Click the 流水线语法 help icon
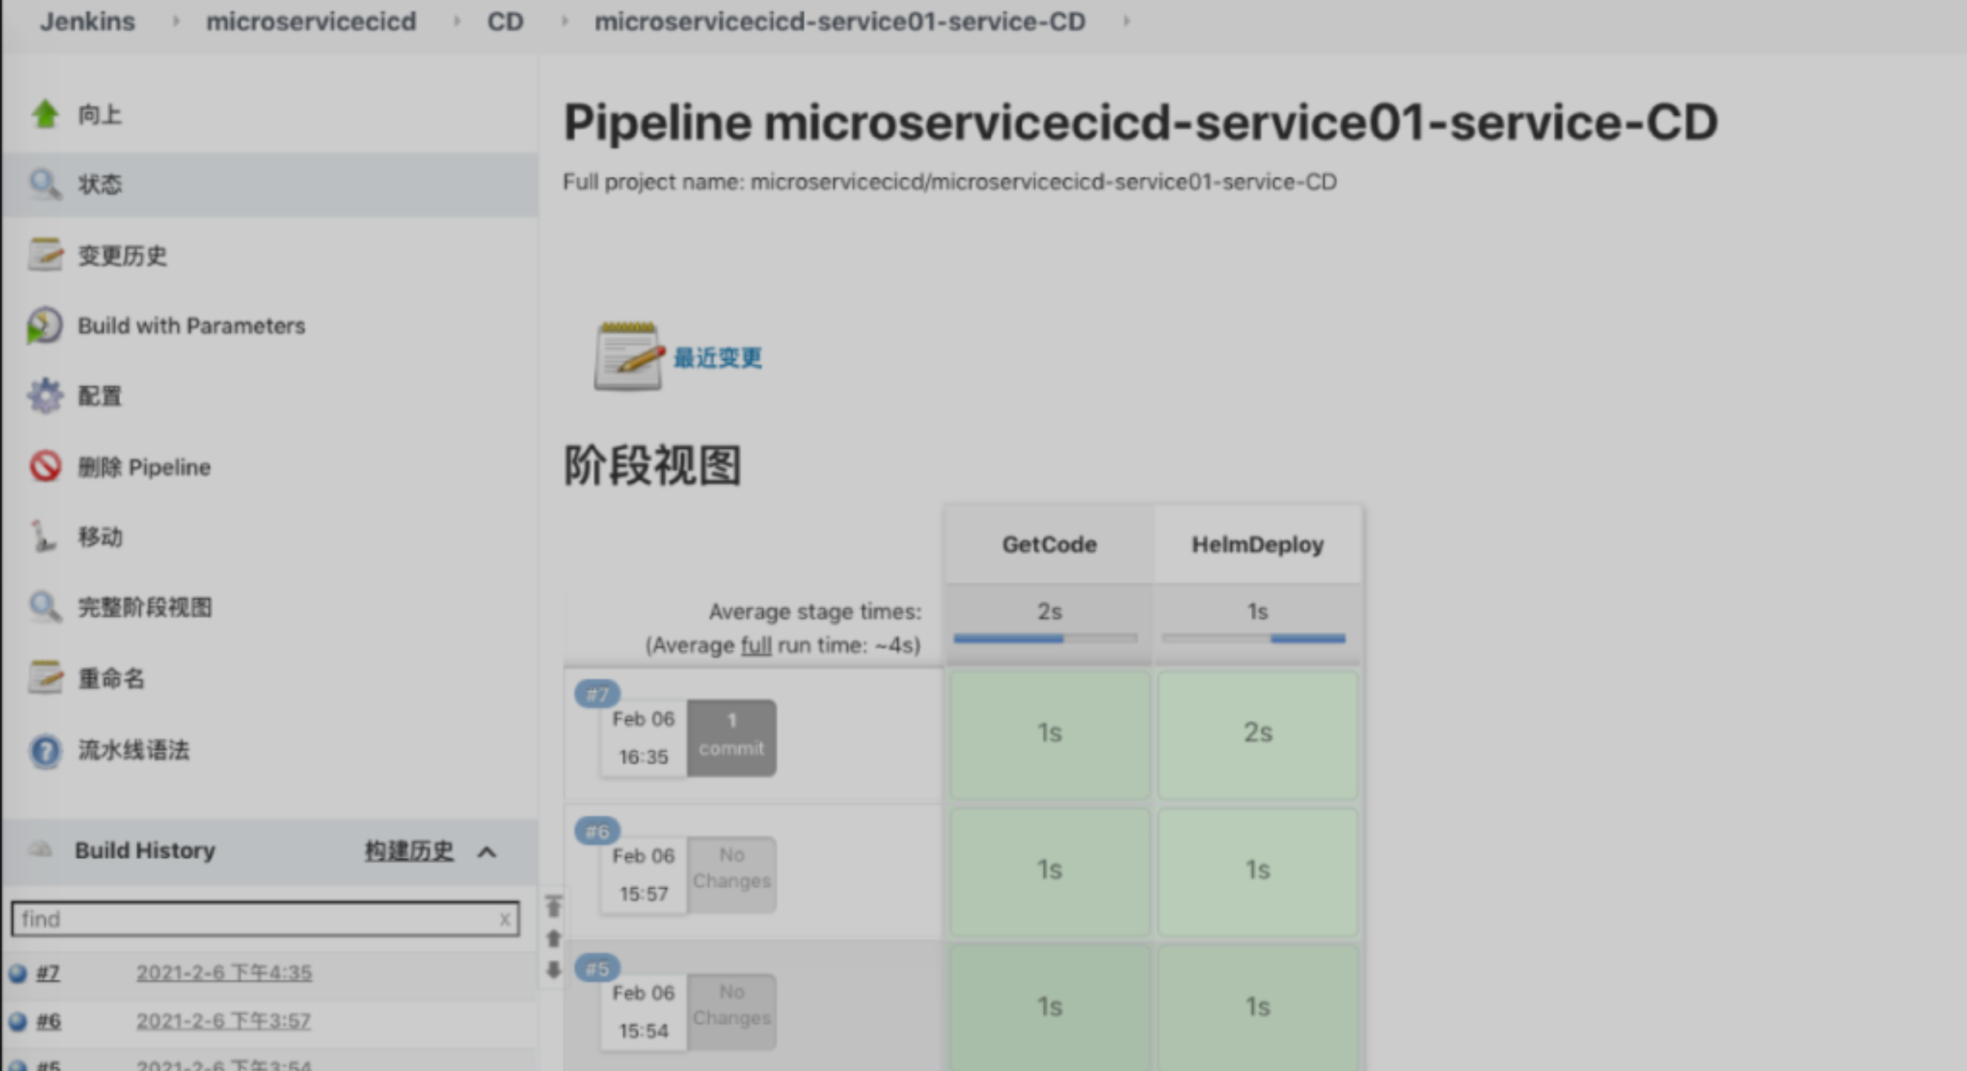Viewport: 1967px width, 1071px height. [x=45, y=750]
